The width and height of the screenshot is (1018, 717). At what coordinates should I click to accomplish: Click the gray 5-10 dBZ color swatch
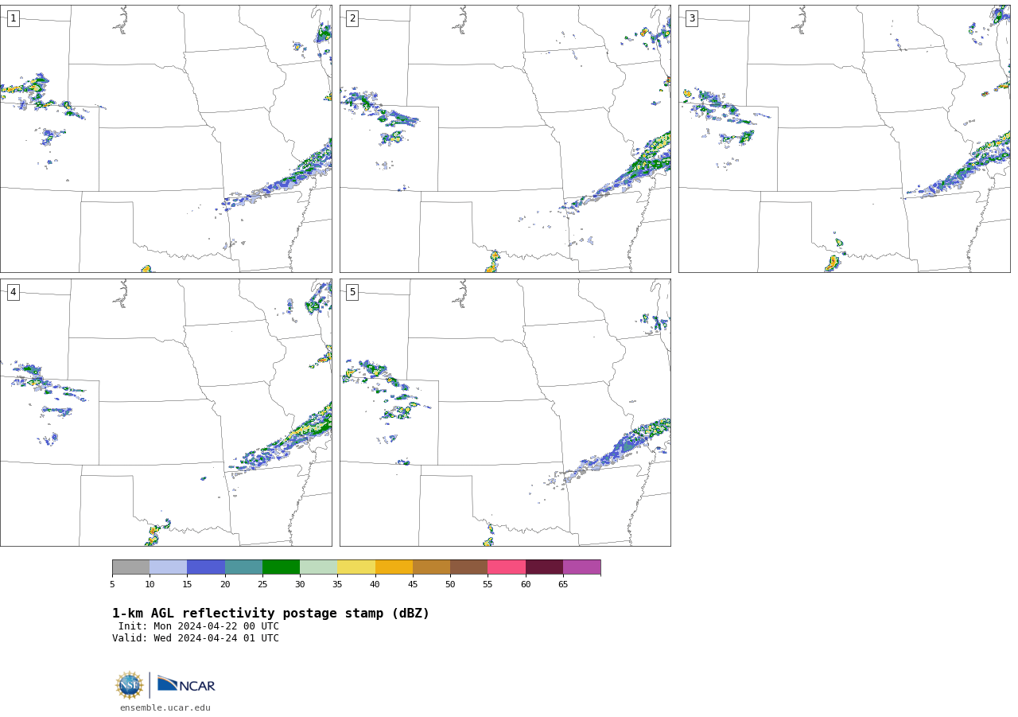click(x=130, y=567)
